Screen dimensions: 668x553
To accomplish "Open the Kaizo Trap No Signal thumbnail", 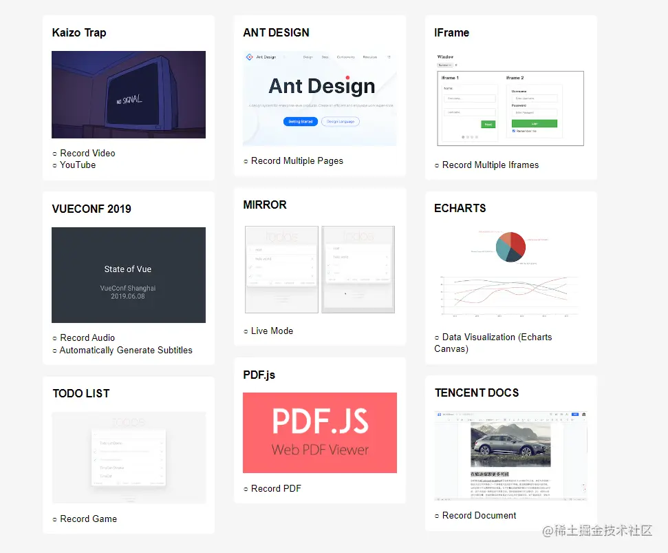I will click(128, 94).
